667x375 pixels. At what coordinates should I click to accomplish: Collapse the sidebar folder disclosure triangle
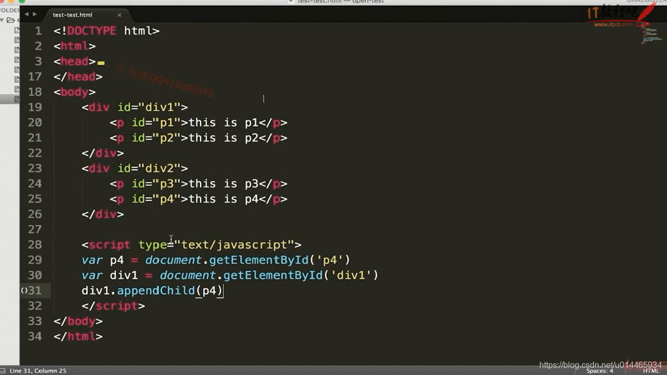pos(2,20)
